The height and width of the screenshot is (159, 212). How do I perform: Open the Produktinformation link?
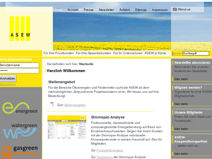(x=110, y=150)
